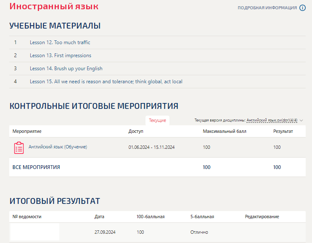Expand the discipline version chevron arrow
The height and width of the screenshot is (243, 312).
301,121
